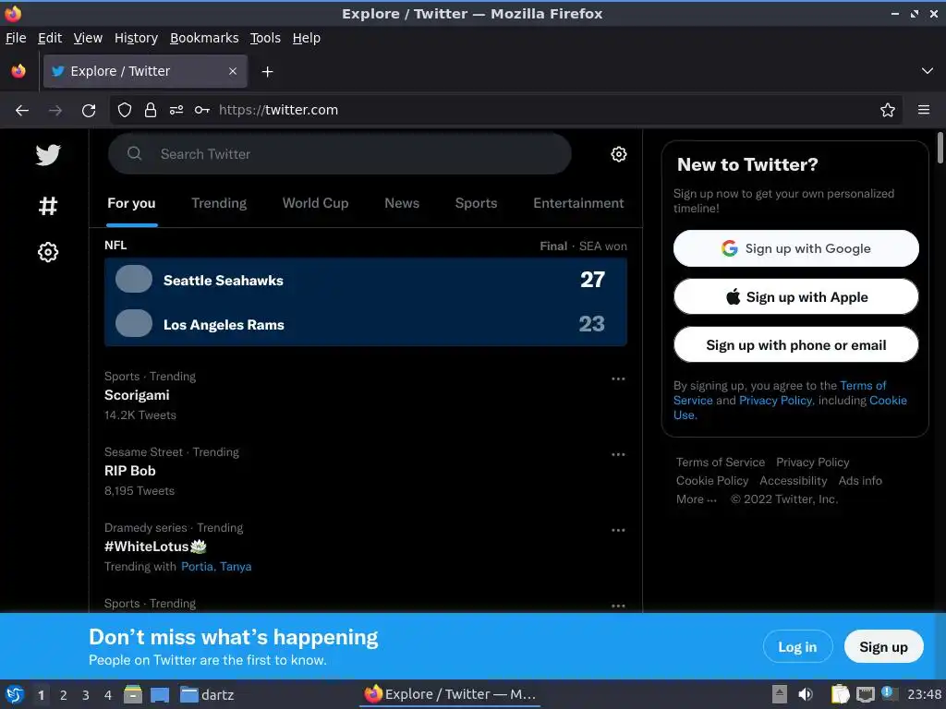Image resolution: width=946 pixels, height=709 pixels.
Task: Show site security padlock info
Action: click(x=151, y=110)
